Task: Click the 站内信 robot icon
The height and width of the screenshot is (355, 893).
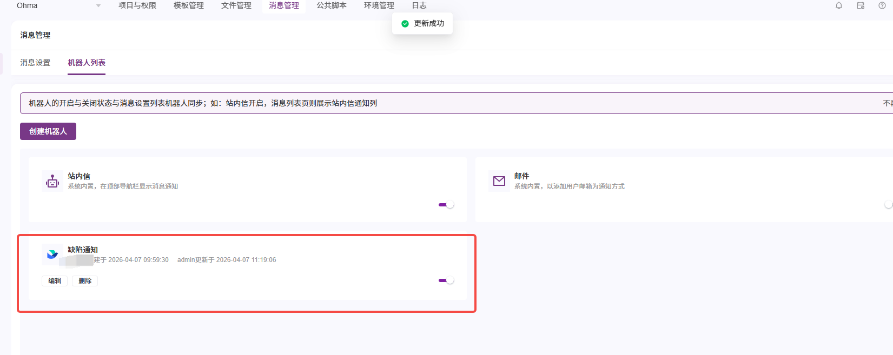Action: [x=52, y=182]
